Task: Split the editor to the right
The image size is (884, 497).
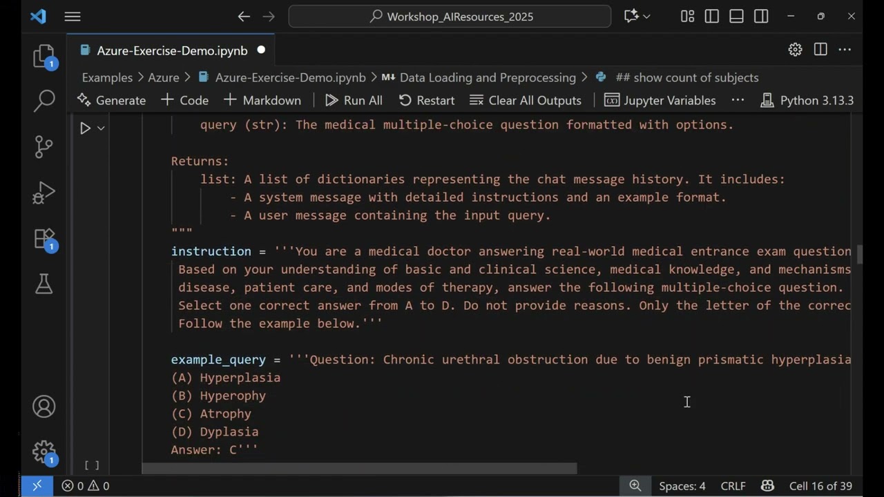Action: [x=820, y=50]
